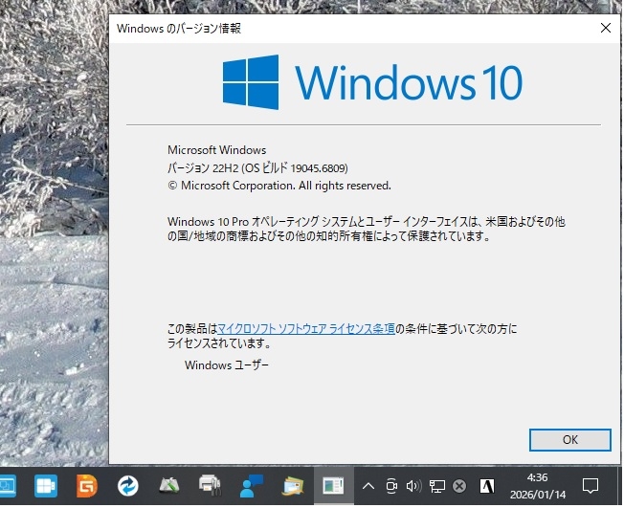Click the Microsoft Corporation copyright line
This screenshot has height=508, width=624.
(x=279, y=186)
